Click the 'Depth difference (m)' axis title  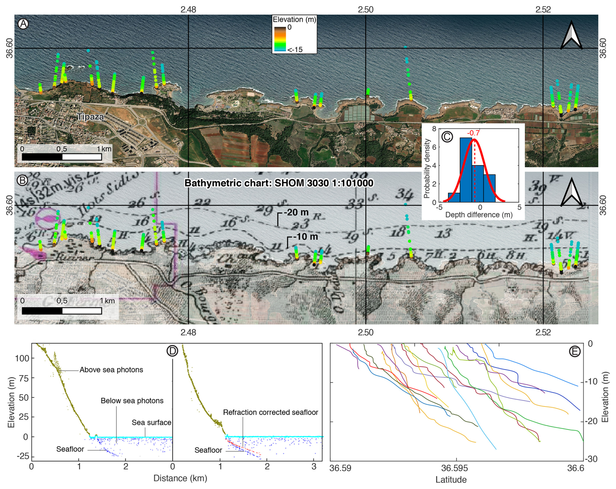(x=479, y=215)
